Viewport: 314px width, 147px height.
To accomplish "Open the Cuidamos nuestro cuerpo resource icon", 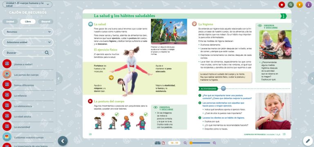I will [7, 137].
